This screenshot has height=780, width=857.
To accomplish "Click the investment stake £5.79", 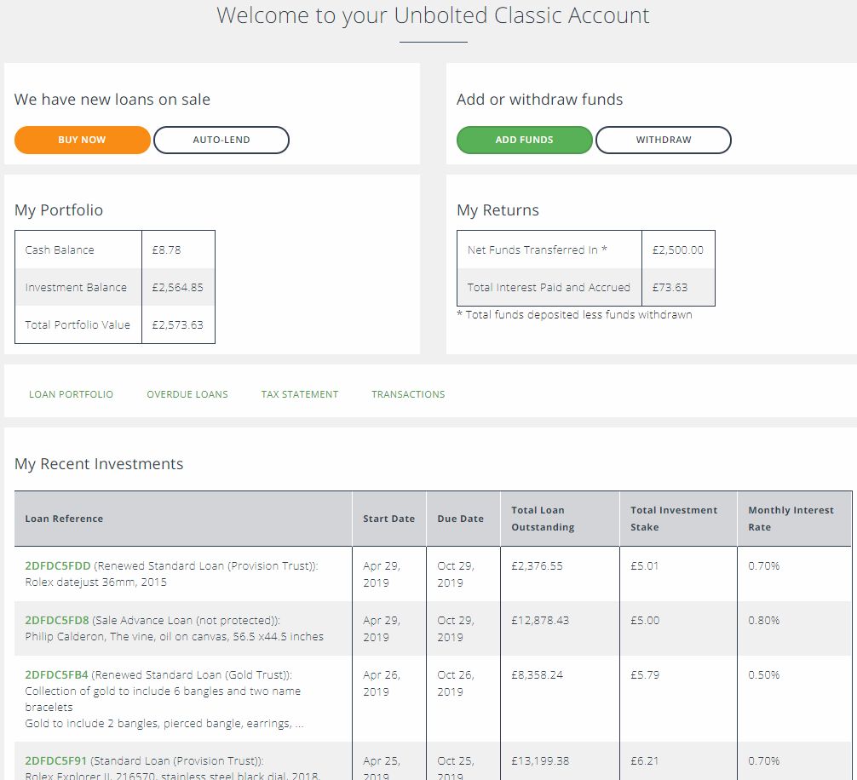I will 645,675.
